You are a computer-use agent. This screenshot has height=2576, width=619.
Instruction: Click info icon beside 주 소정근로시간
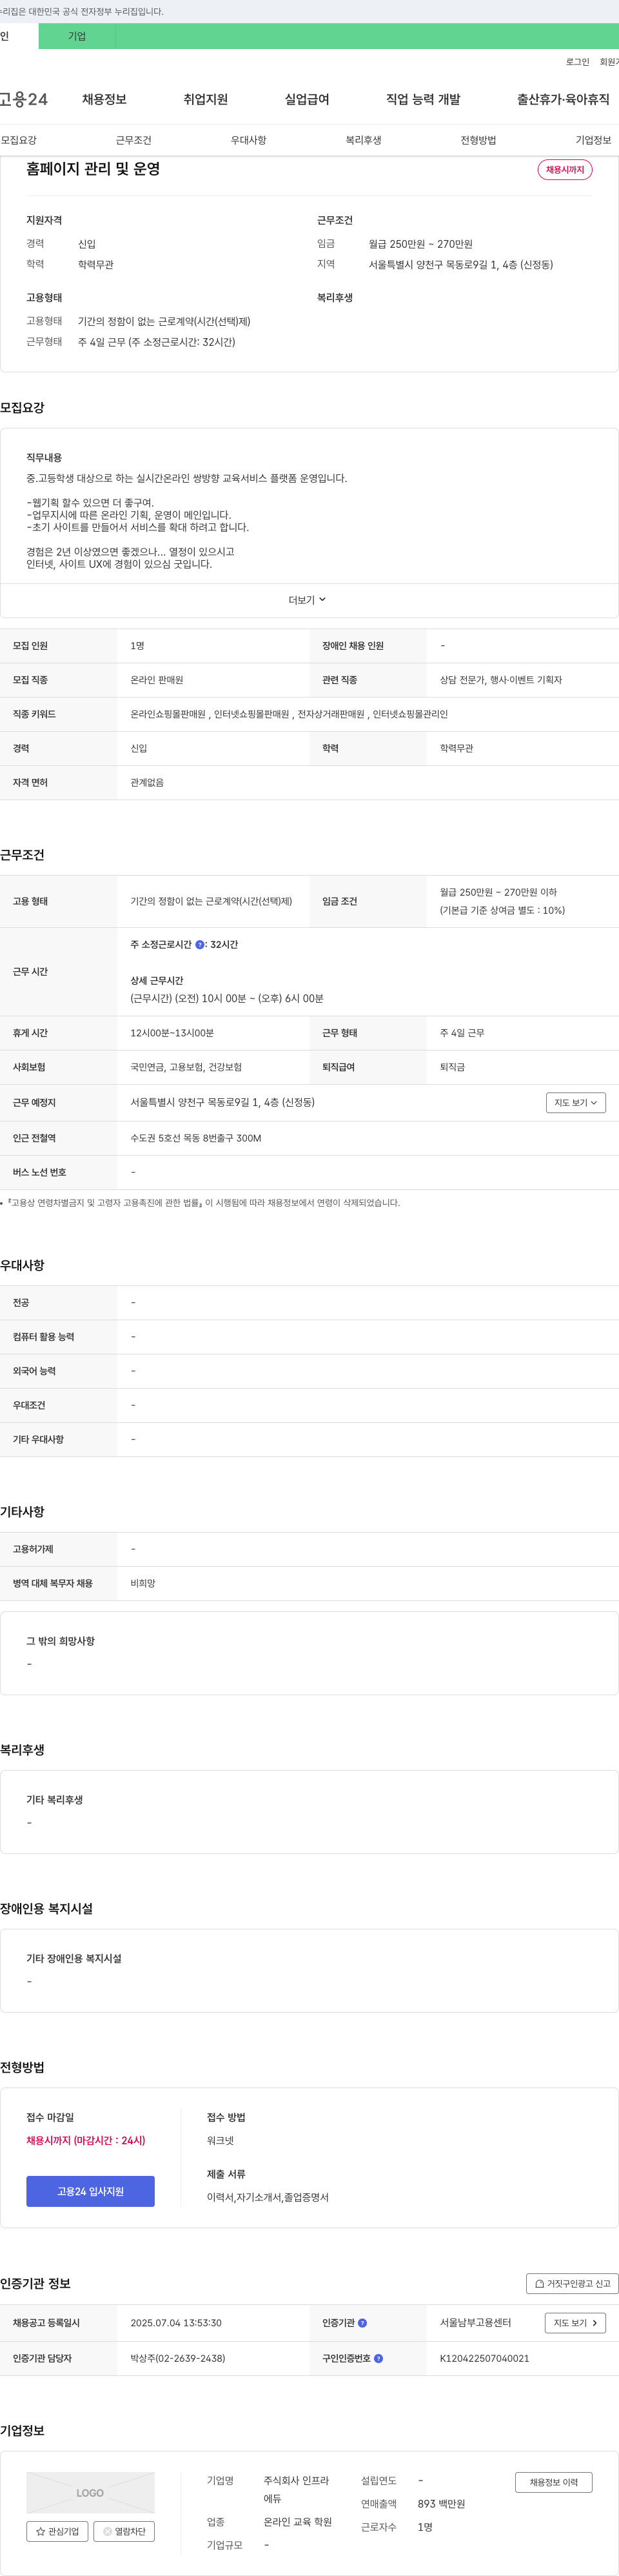point(200,944)
